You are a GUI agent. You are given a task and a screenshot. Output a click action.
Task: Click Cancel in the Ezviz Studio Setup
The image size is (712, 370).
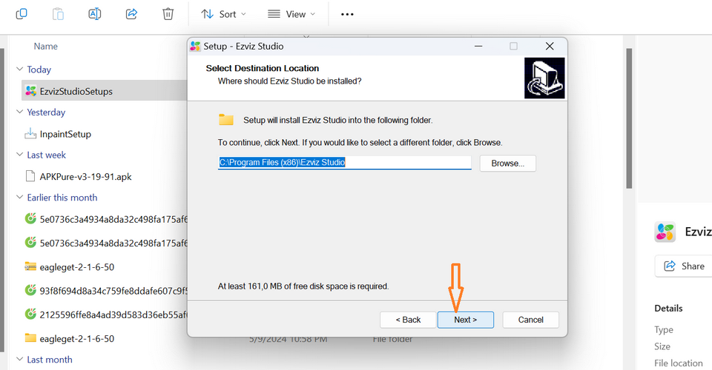(531, 320)
